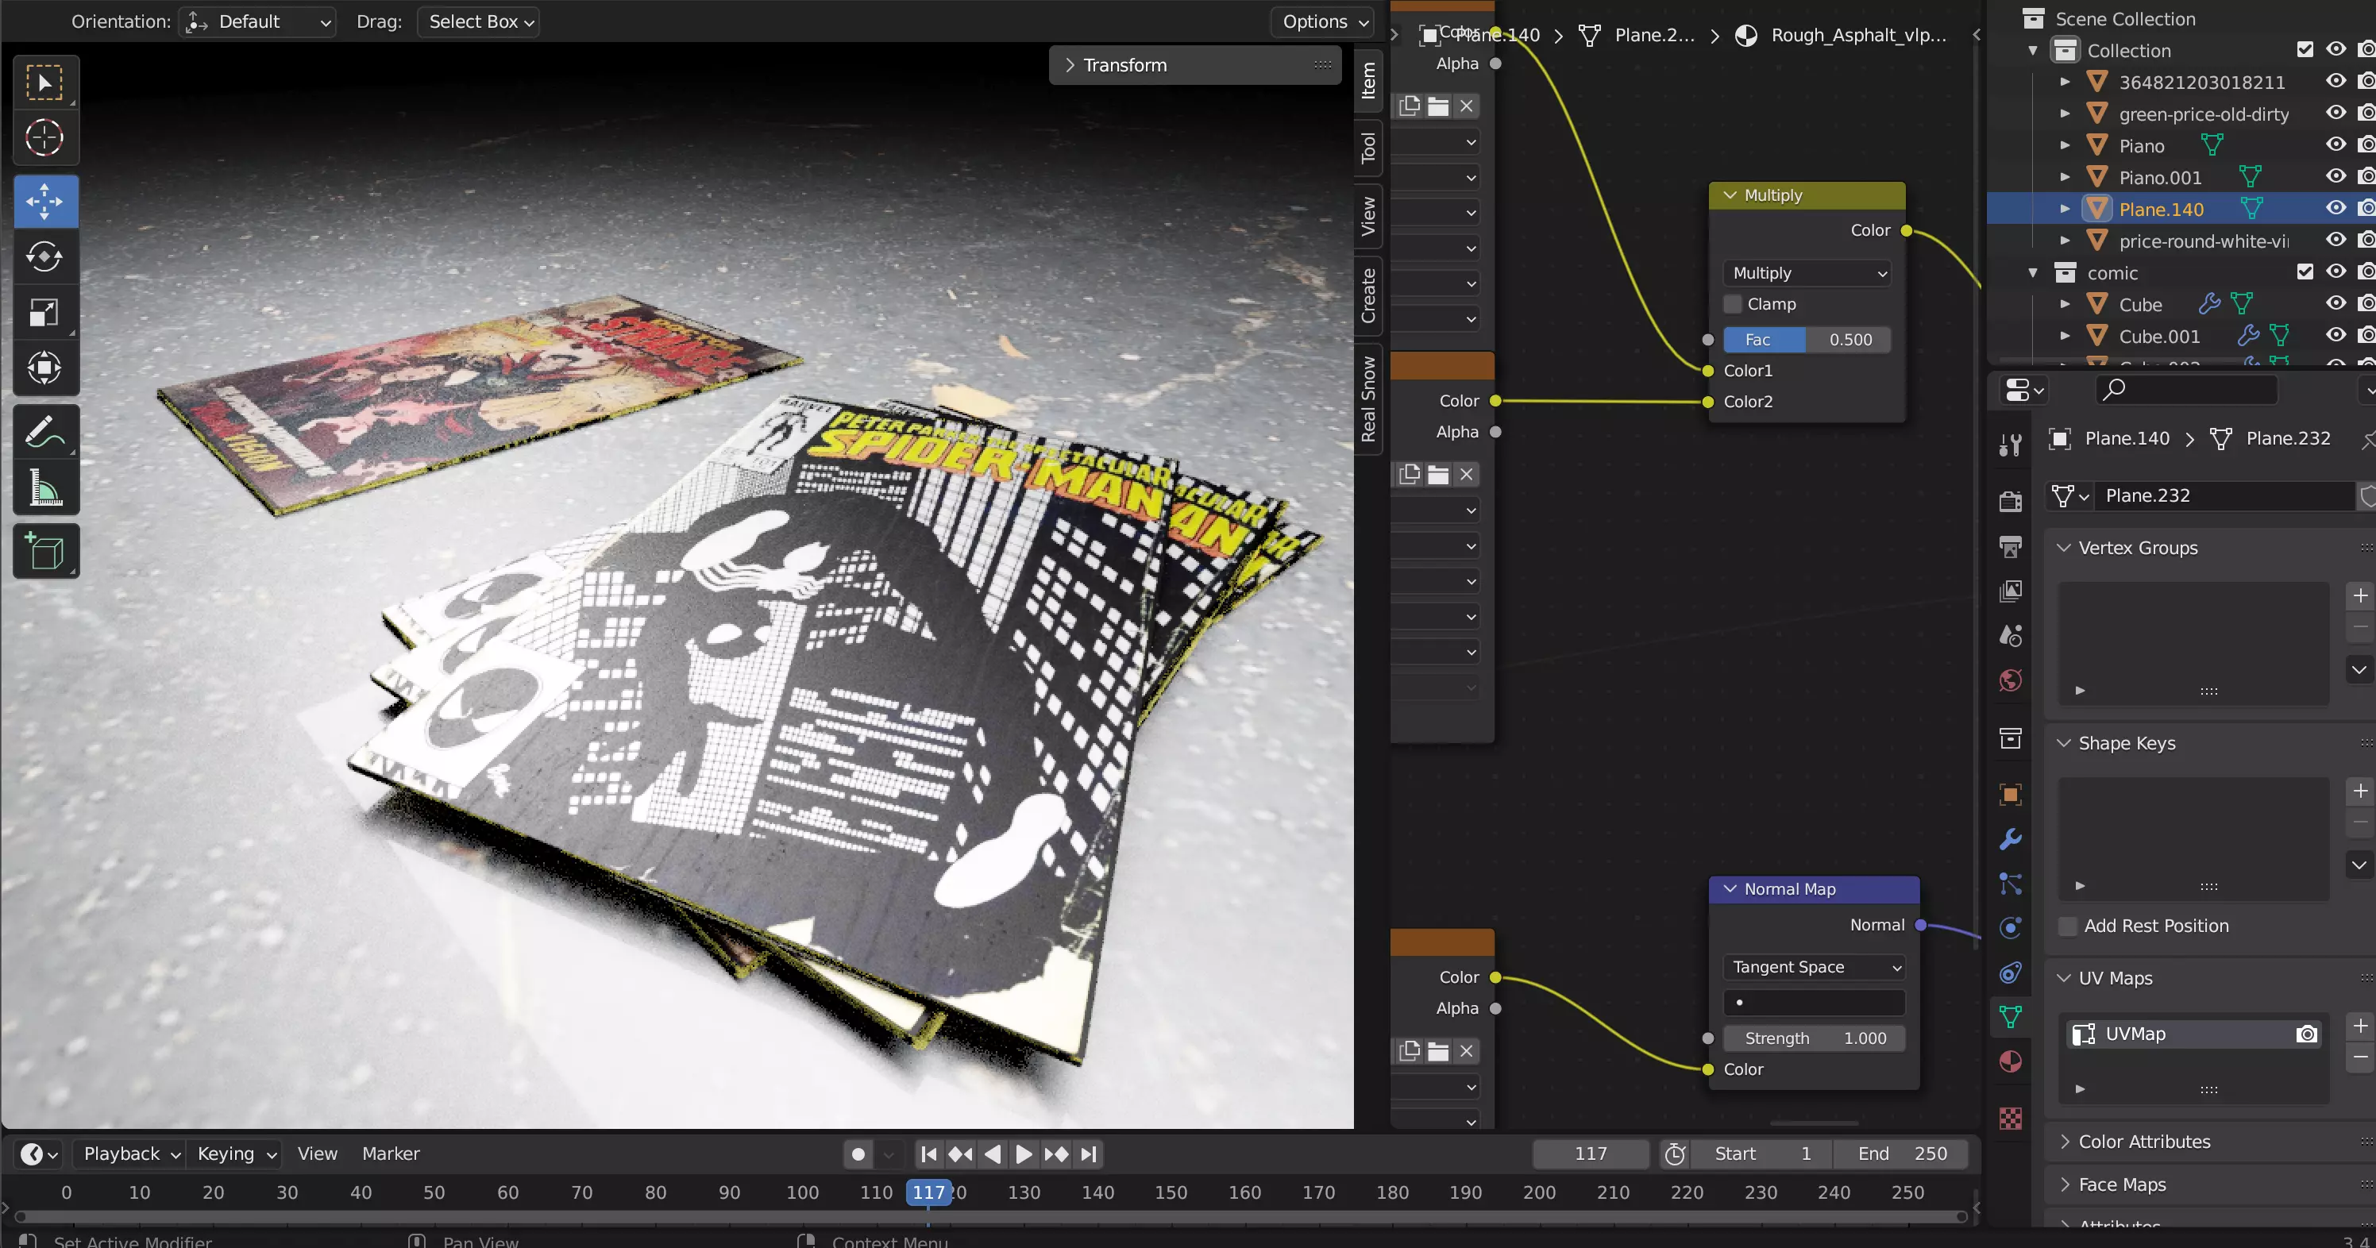Screen dimensions: 2376x1248
Task: Open the Keying menu
Action: [x=236, y=1154]
